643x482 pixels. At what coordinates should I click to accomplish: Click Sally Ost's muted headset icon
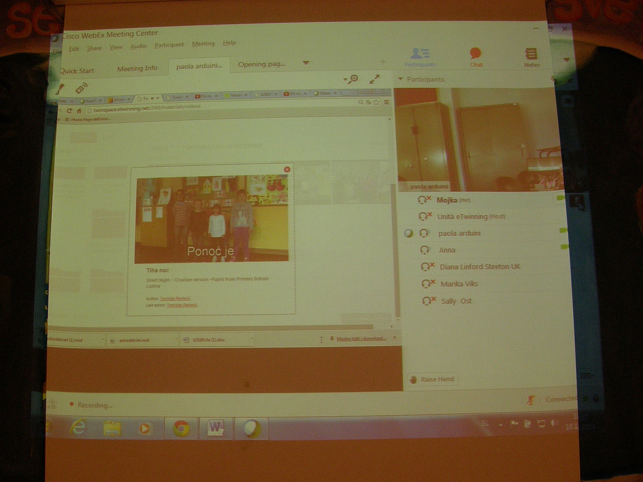point(428,300)
